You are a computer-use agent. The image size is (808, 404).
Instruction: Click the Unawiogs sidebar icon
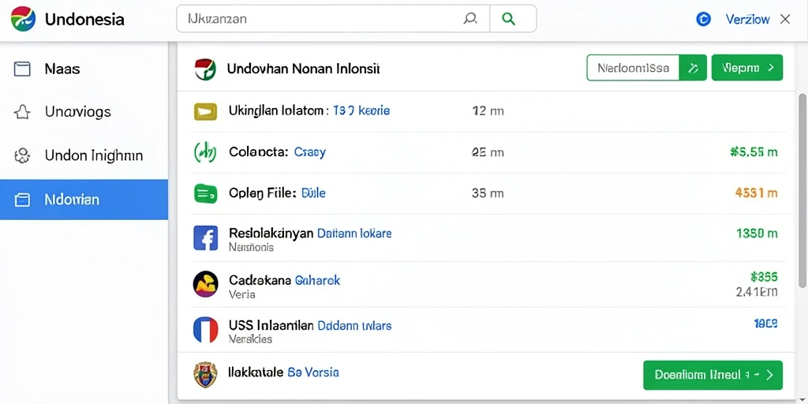22,112
